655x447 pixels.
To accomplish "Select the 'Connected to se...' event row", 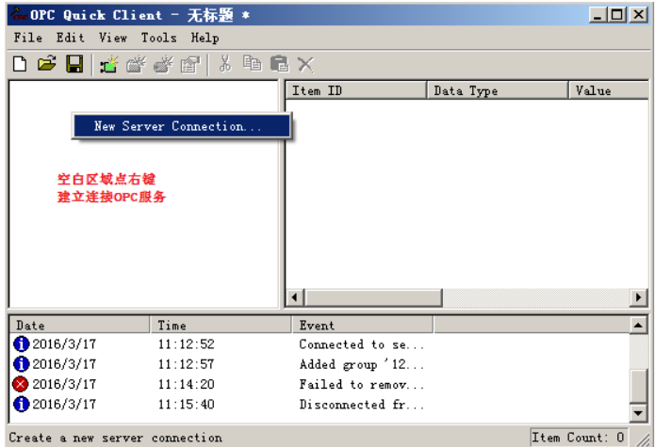I will [319, 344].
